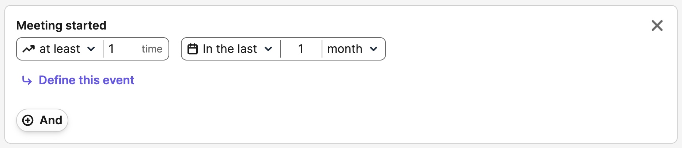Click the number field before "month"
The height and width of the screenshot is (148, 682).
[x=301, y=49]
